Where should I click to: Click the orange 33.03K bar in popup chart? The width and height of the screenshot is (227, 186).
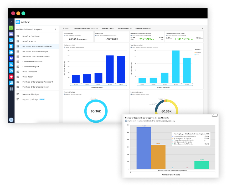pyautogui.click(x=158, y=157)
